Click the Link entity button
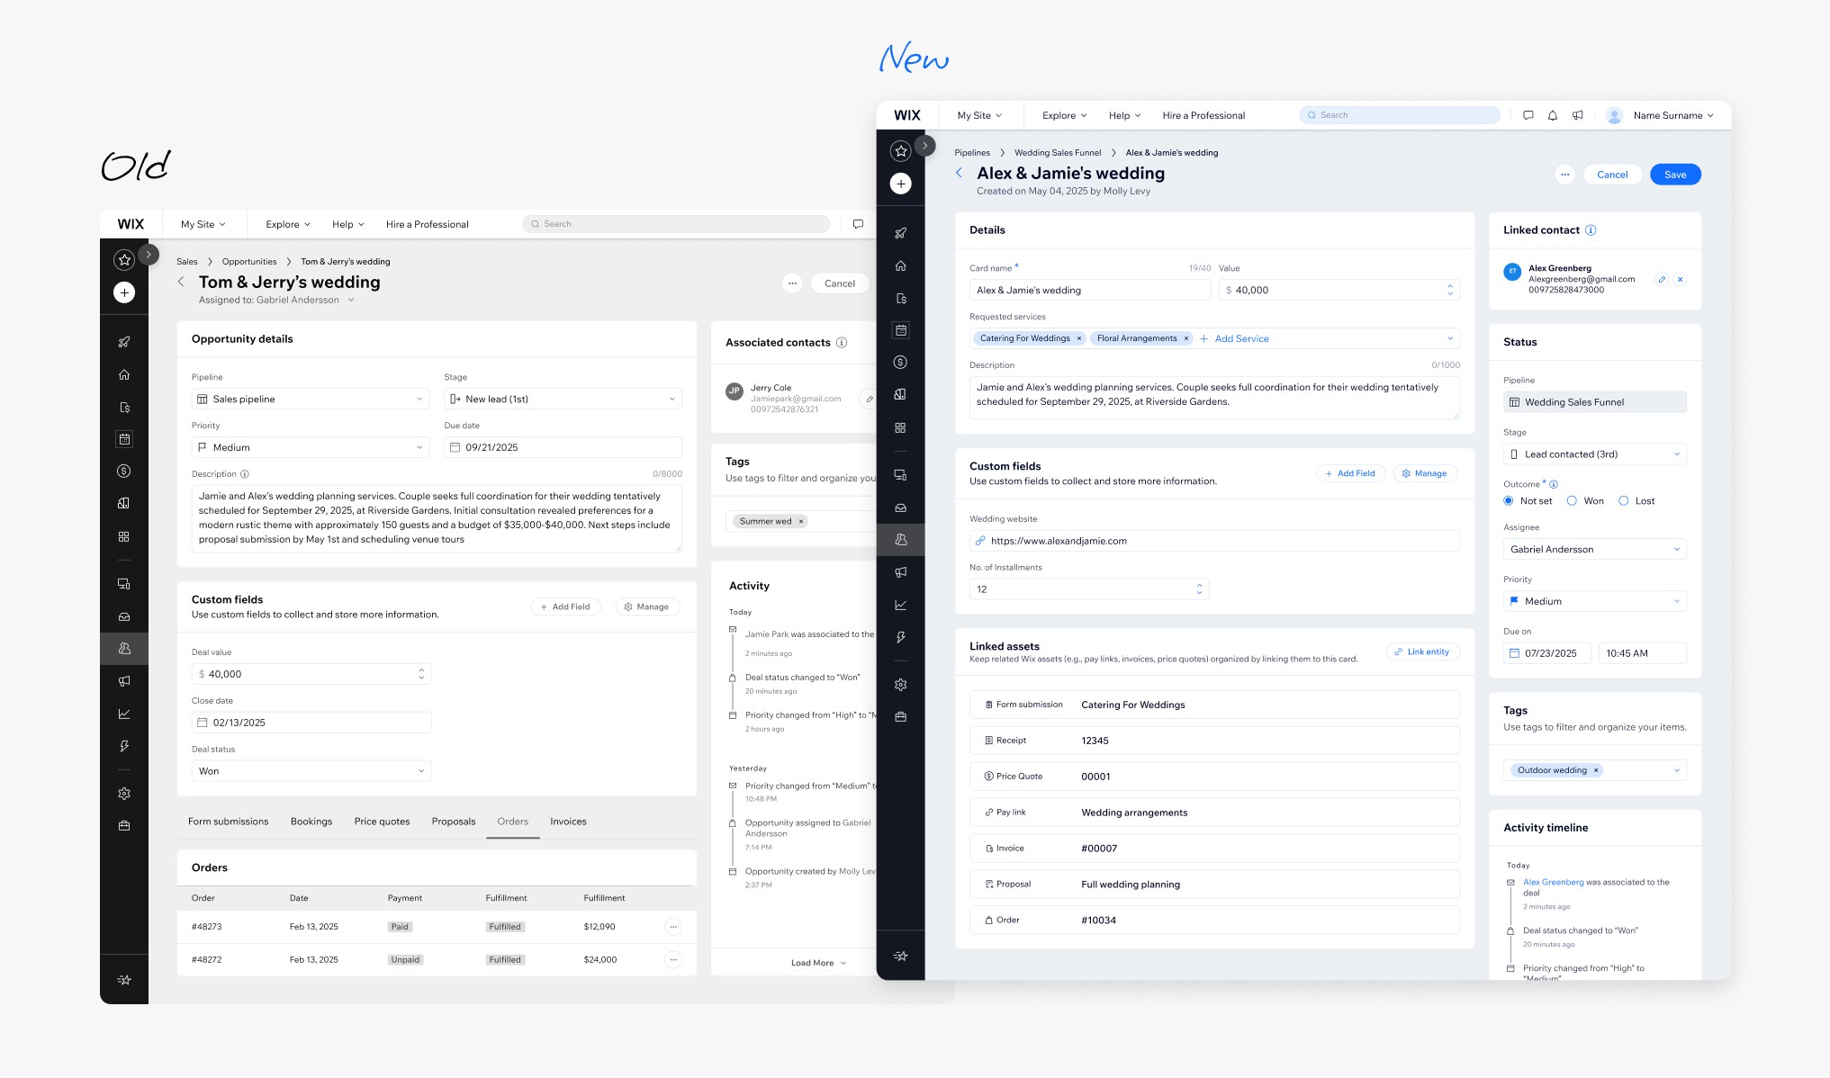This screenshot has width=1830, height=1078. pos(1421,651)
